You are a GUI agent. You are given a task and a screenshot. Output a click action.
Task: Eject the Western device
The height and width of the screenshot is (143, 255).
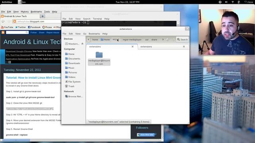click(82, 44)
